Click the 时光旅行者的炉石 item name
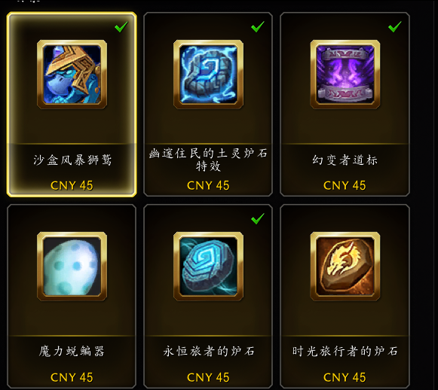 click(x=345, y=351)
